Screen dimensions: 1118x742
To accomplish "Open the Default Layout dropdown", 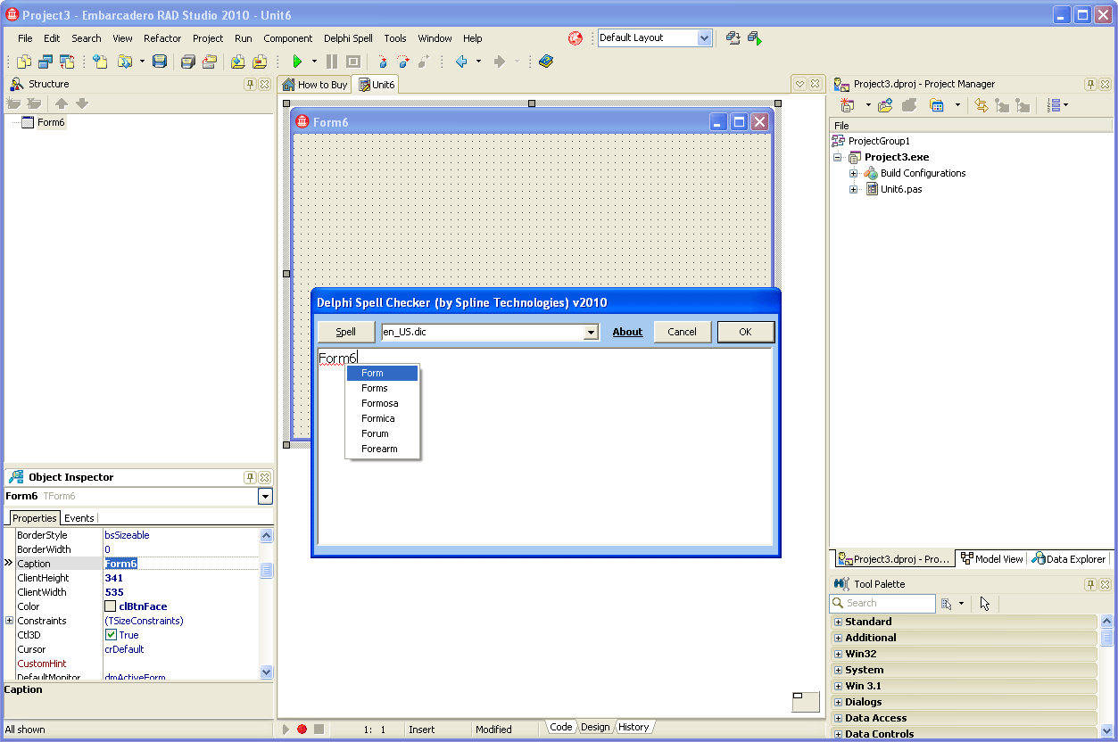I will pyautogui.click(x=704, y=38).
